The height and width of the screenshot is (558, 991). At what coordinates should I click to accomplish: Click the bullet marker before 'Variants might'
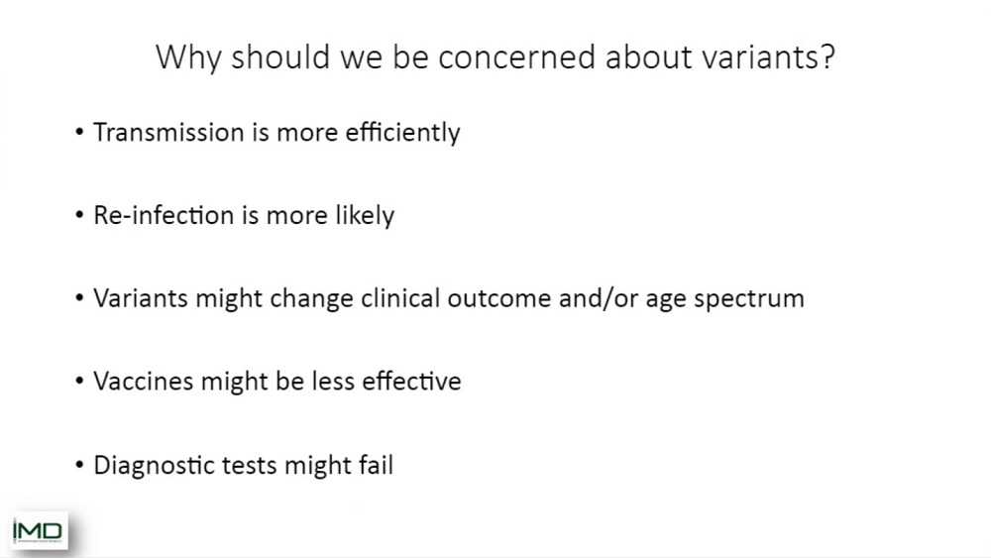pos(79,297)
